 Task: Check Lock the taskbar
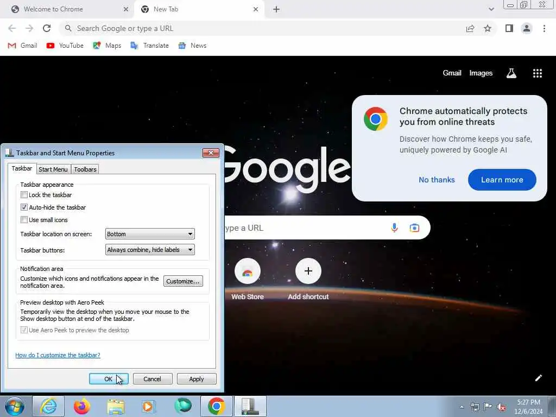coord(24,195)
